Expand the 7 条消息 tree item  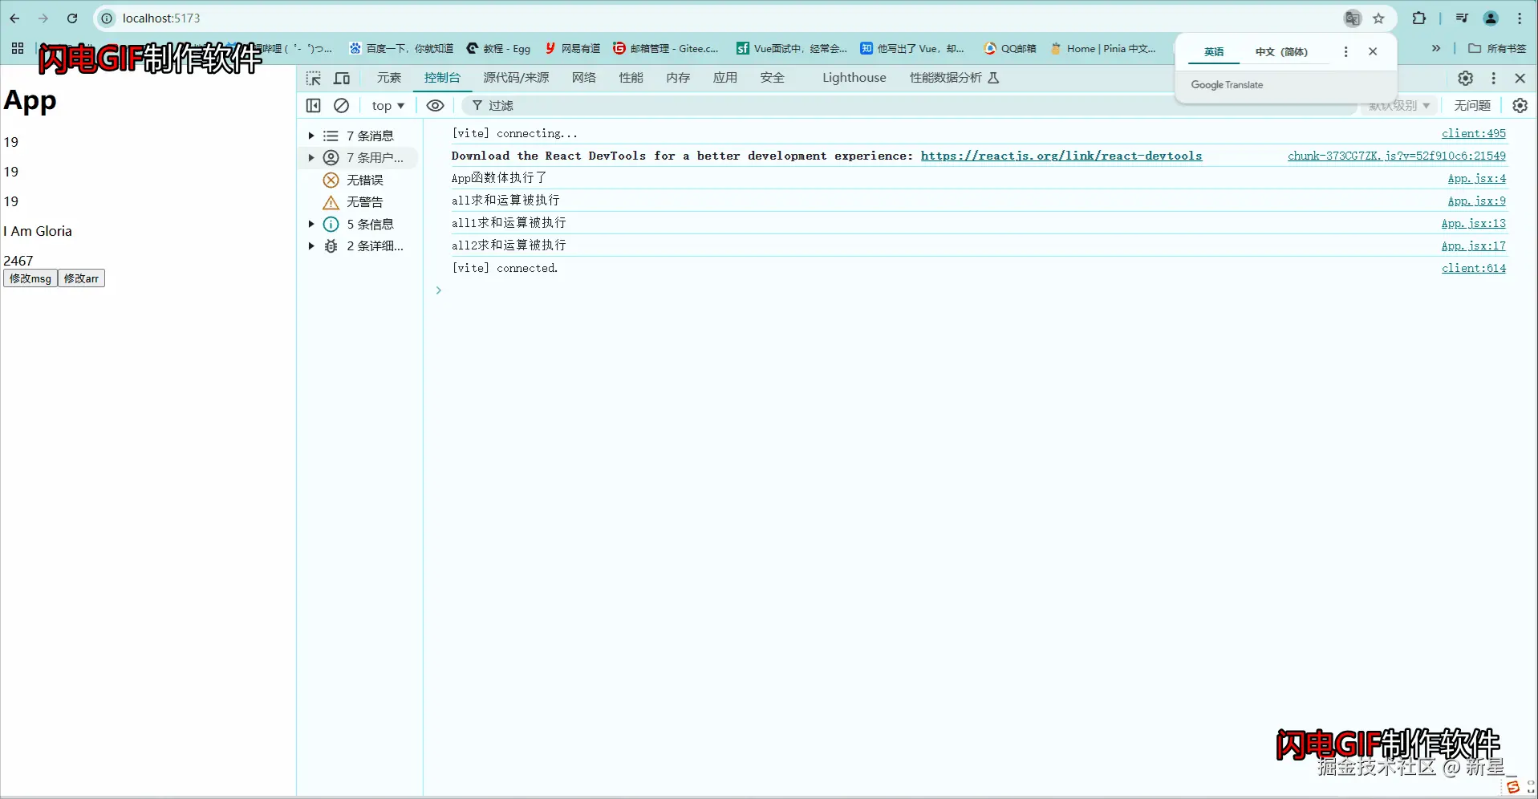coord(311,135)
